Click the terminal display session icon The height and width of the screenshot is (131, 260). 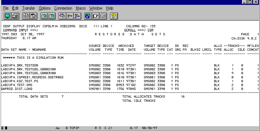click(7, 15)
